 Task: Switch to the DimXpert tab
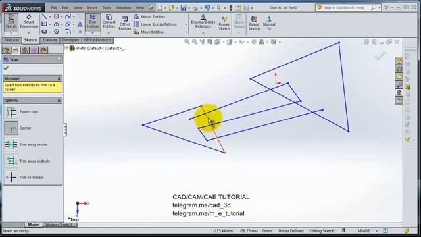point(70,40)
